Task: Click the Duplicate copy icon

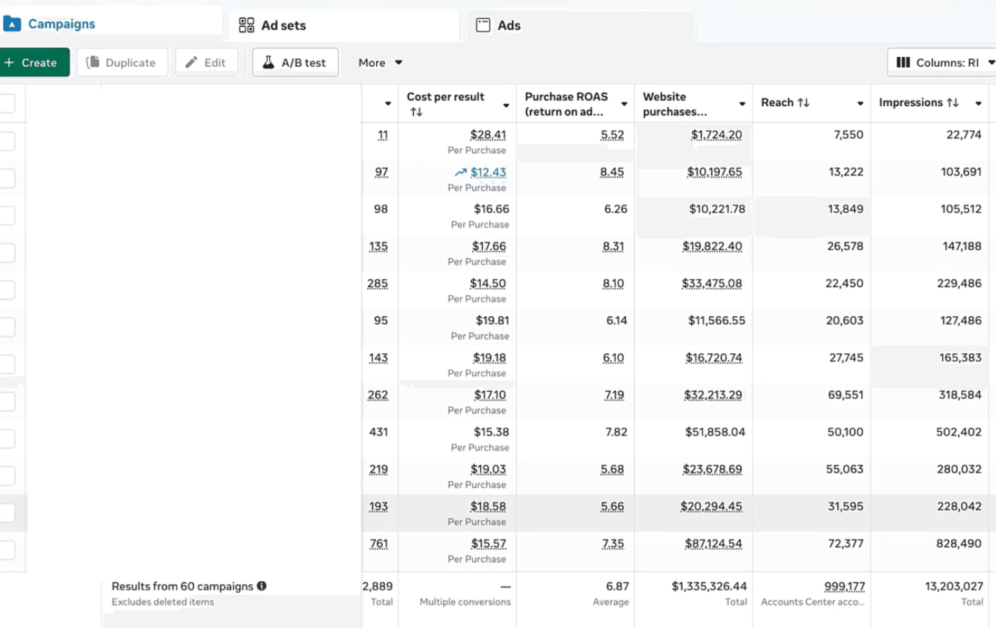Action: pos(92,62)
